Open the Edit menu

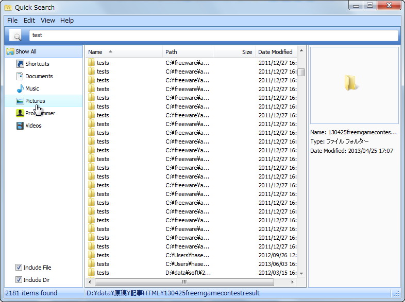tap(29, 21)
